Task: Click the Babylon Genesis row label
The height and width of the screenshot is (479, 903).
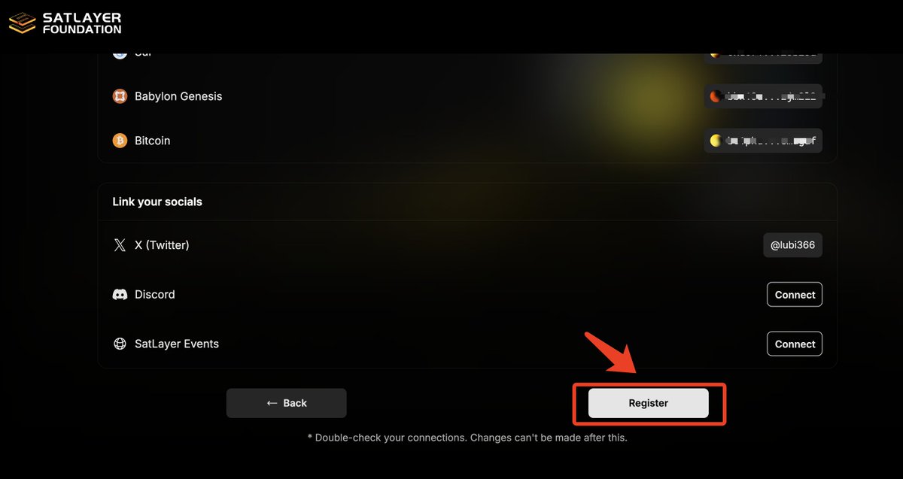Action: (178, 96)
